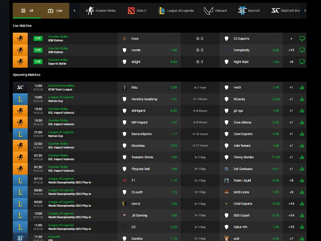Click Counter-Strike icon on Tsunami Sirens row
This screenshot has width=321, height=241.
click(x=20, y=157)
